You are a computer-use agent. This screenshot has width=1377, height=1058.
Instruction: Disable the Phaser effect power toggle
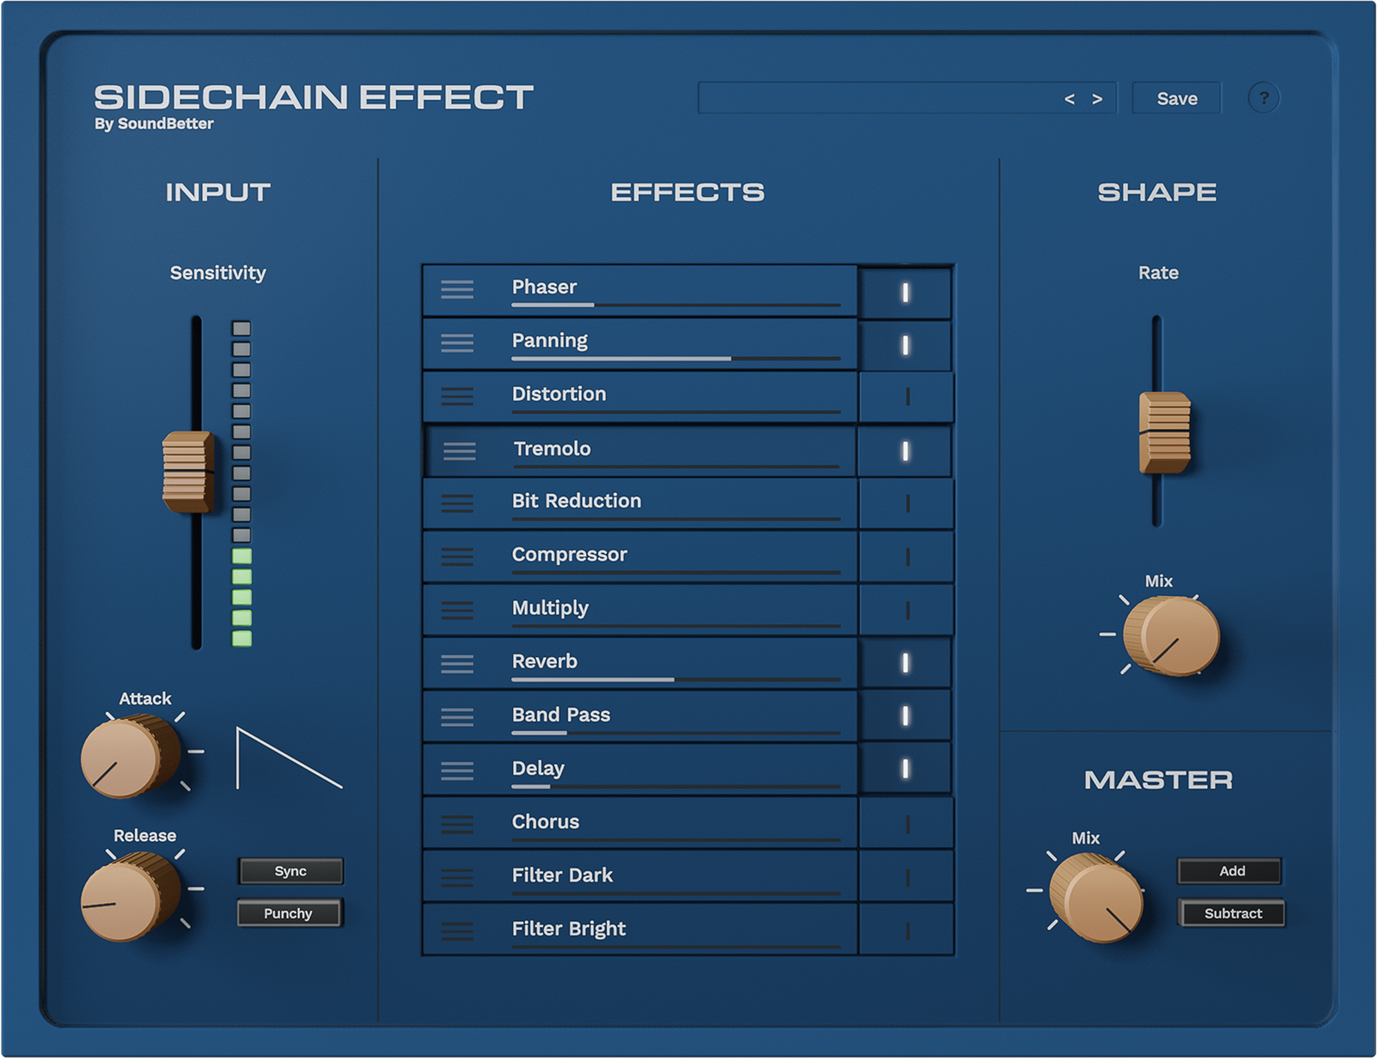(905, 292)
